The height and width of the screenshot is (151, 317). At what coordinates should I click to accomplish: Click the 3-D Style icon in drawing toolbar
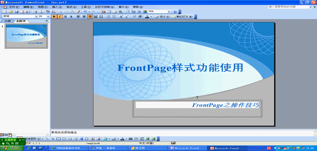point(154,139)
